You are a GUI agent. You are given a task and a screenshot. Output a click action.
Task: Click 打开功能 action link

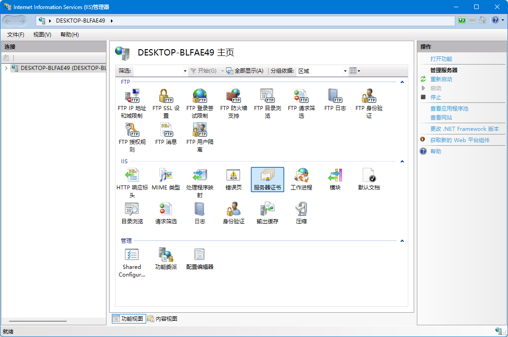coord(441,59)
